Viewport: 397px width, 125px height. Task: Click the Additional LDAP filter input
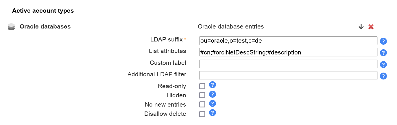pos(288,75)
